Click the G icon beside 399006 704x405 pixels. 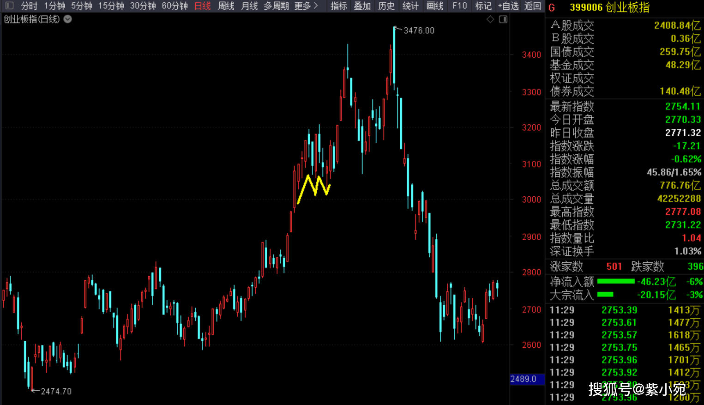pos(552,7)
